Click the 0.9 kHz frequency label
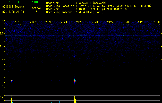This screenshot has width=162, height=103. (2, 59)
